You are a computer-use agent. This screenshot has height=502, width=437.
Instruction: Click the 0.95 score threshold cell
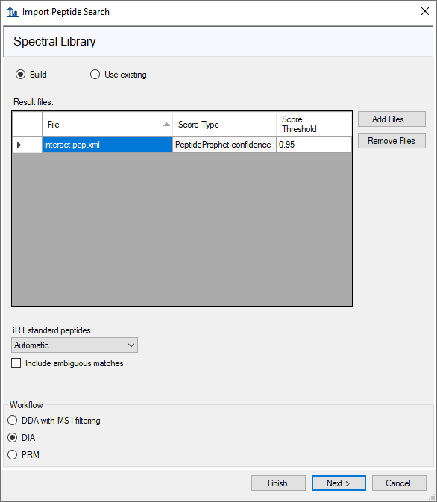(x=314, y=145)
